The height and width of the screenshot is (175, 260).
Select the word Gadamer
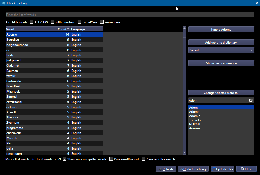pos(54,65)
